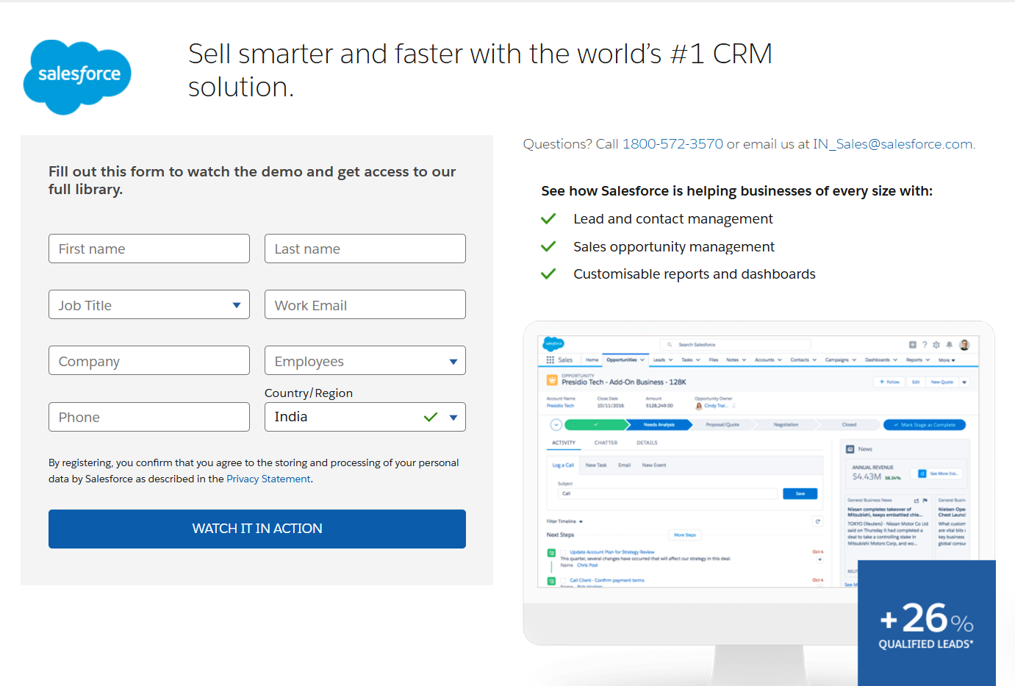Click the 'Sales opportunity management' text
Image resolution: width=1015 pixels, height=686 pixels.
674,246
